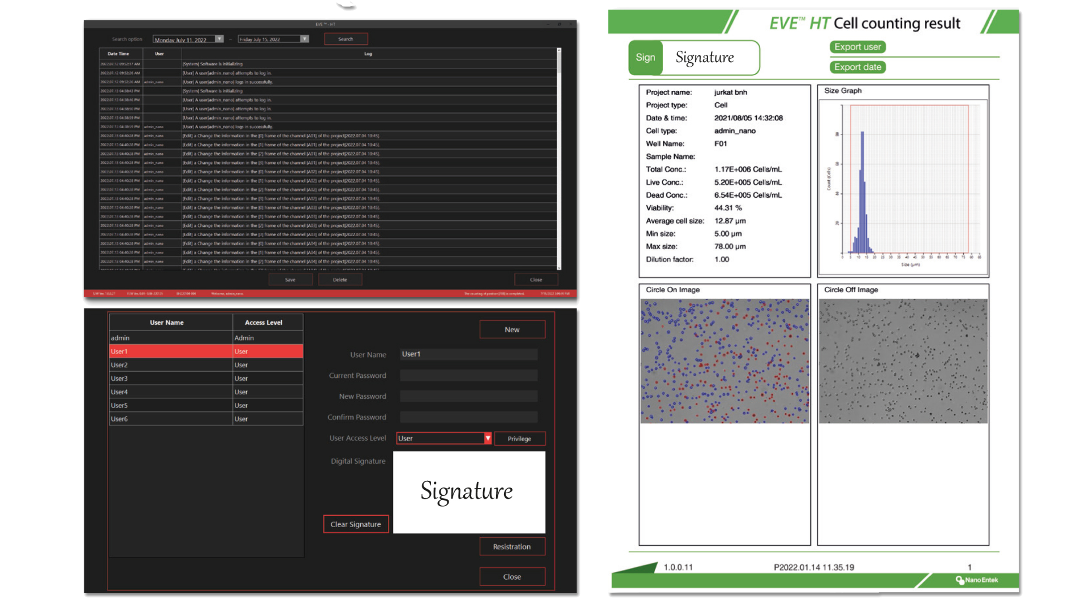
Task: Click the Date Time column header
Action: coord(118,54)
